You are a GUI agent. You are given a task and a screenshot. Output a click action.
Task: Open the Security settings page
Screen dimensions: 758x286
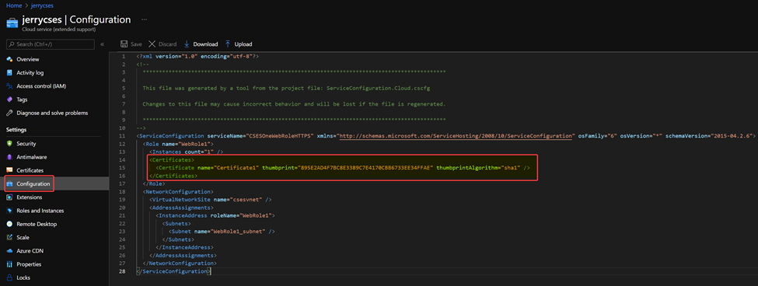click(26, 144)
